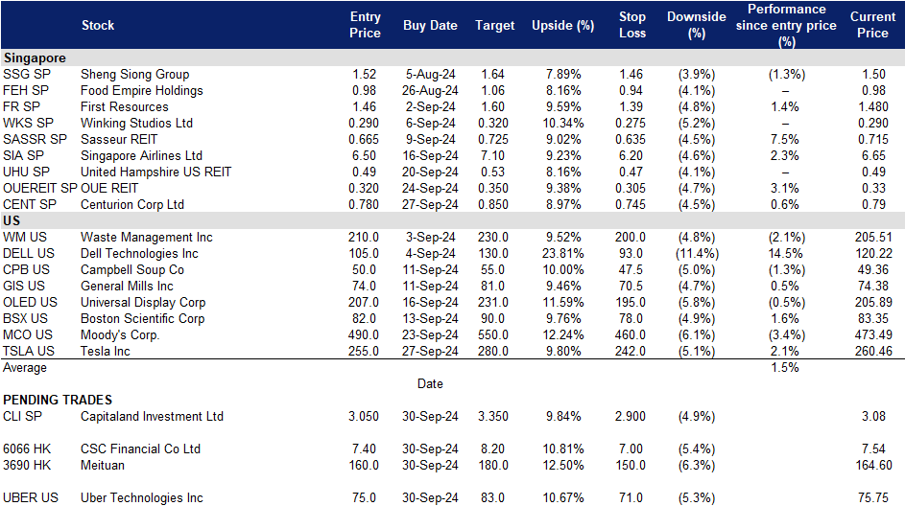Click the average performance 1.5% value

785,367
